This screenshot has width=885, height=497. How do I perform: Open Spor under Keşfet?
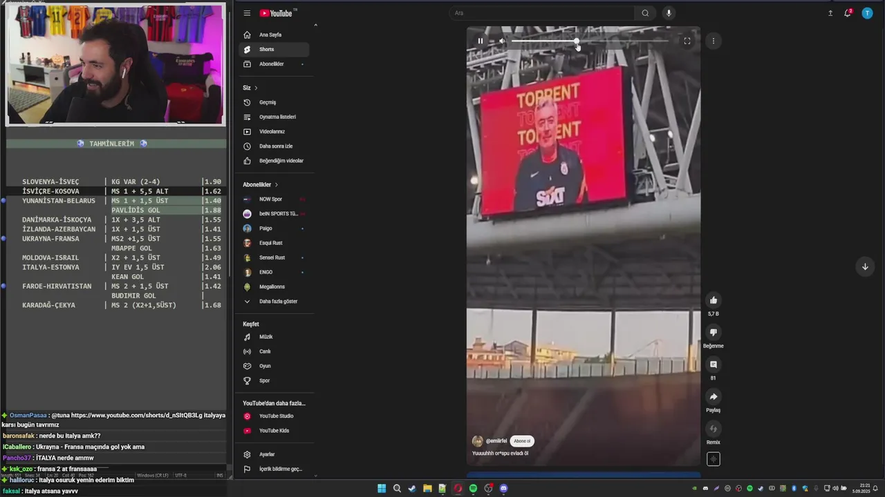pos(274,380)
